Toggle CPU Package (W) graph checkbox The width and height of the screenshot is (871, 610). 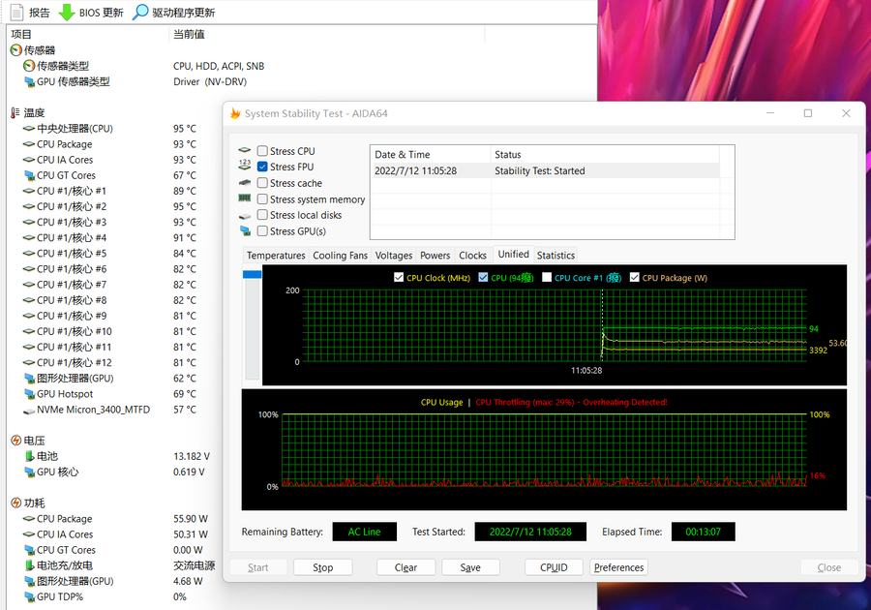pyautogui.click(x=635, y=278)
